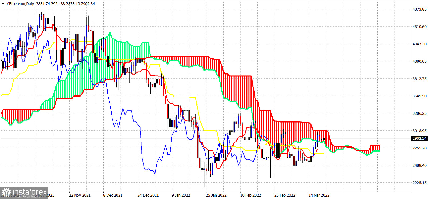
Task: Click the current price label 2902.34
Action: 420,138
